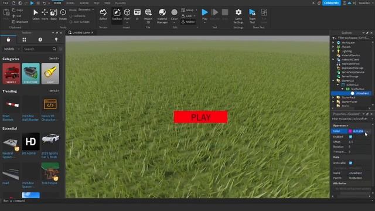Screen dimensions: 375x211
Task: Click the red PLAY button in viewport
Action: [200, 117]
